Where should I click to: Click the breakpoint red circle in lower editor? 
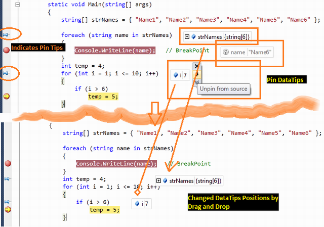(x=8, y=163)
